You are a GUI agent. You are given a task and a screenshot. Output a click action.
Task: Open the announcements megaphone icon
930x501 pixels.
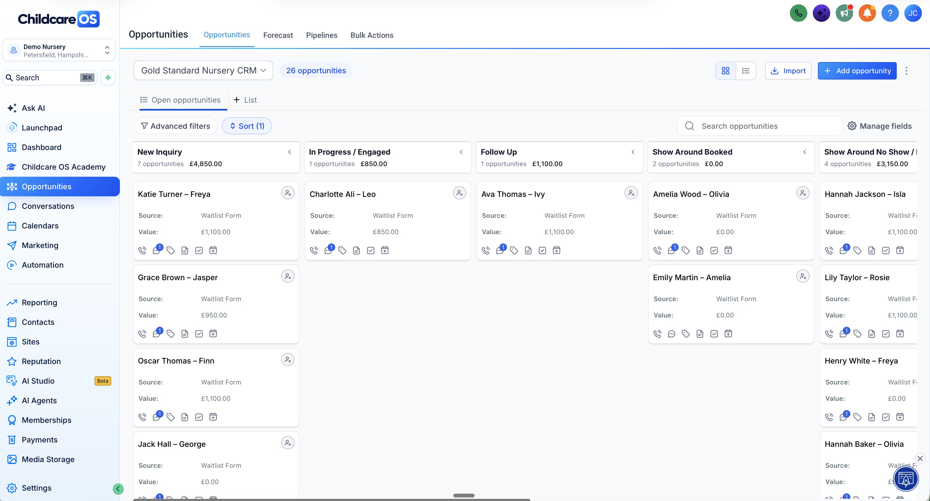(x=844, y=13)
